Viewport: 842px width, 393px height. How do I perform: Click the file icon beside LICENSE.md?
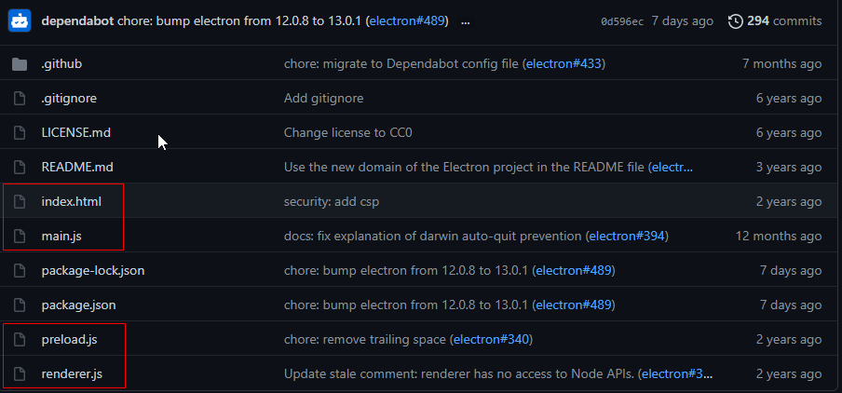[20, 132]
